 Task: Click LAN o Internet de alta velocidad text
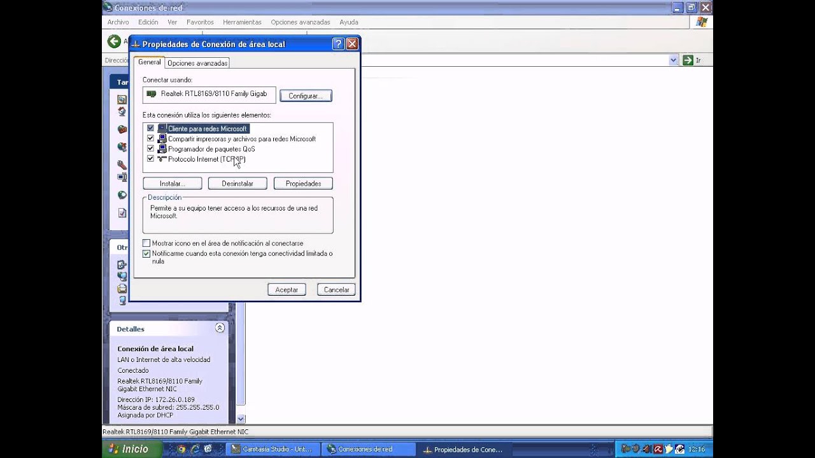click(164, 359)
